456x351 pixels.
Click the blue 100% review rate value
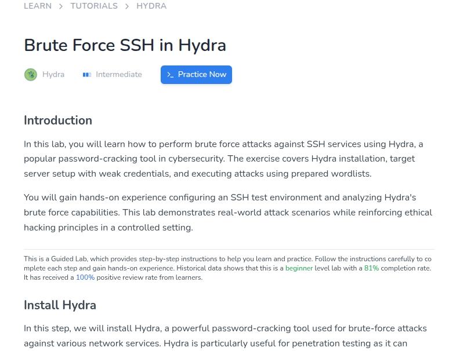tap(85, 277)
